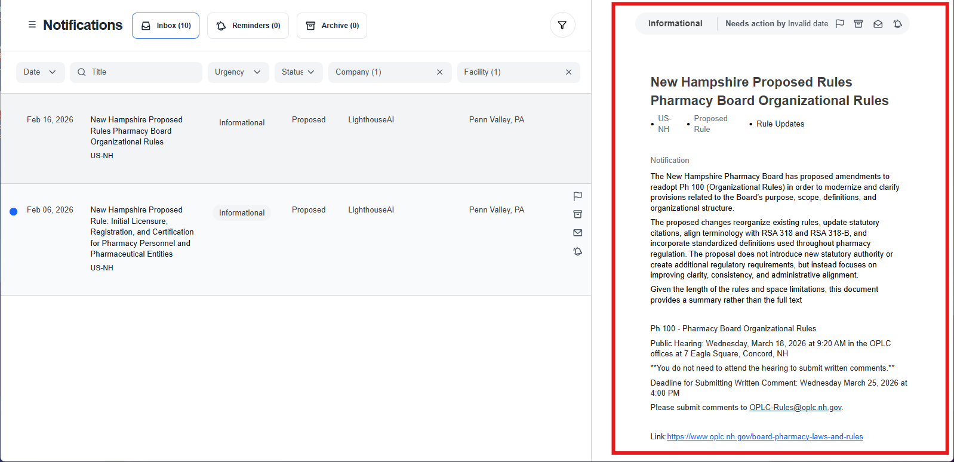Switch to the Archive (0) tab
The height and width of the screenshot is (462, 954).
[x=332, y=26]
